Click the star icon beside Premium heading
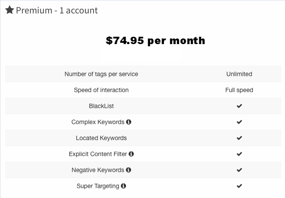 point(10,10)
